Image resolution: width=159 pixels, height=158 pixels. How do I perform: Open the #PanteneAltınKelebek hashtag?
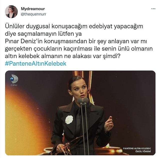[x=36, y=64]
